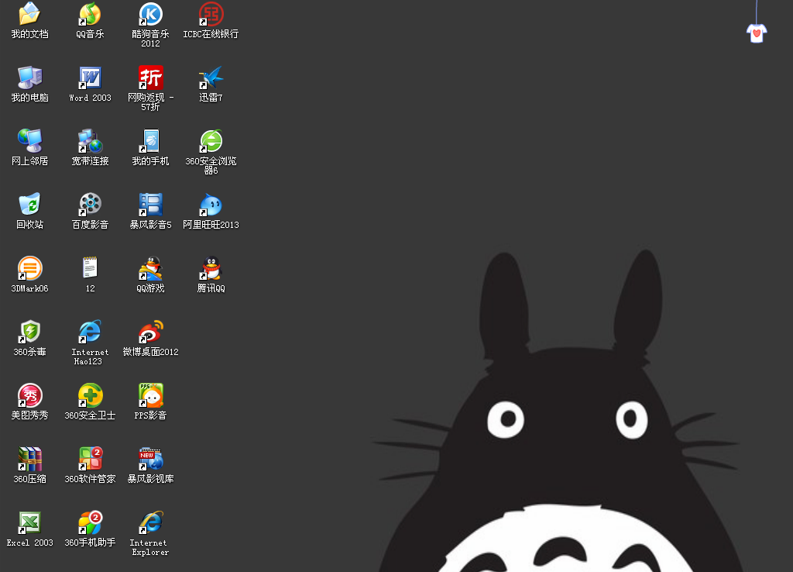Select the 暴风影音5 player icon
The width and height of the screenshot is (793, 572).
coord(150,205)
